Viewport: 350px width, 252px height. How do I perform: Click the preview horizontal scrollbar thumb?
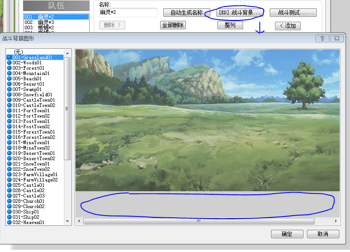pos(199,221)
